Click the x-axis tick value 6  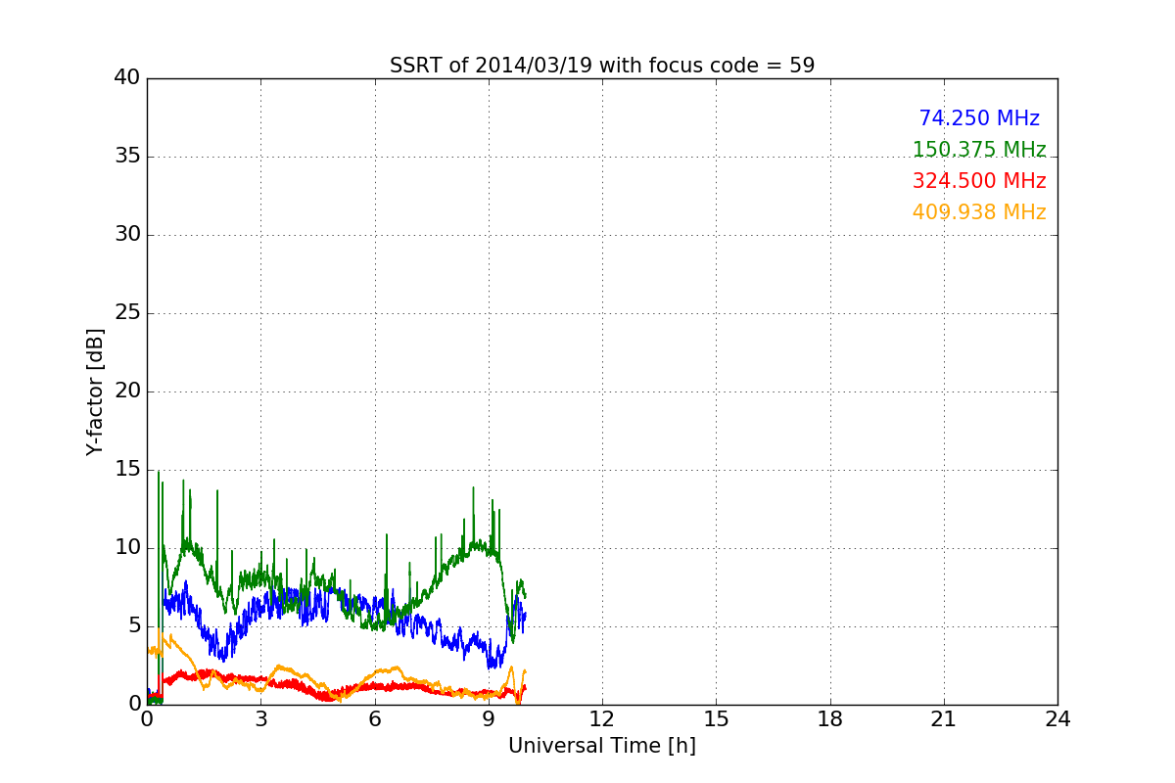[375, 719]
